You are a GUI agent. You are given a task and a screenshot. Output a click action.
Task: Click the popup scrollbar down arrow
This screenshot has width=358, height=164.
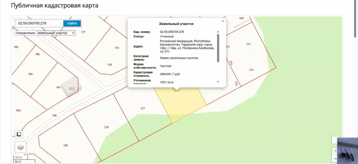(x=218, y=82)
